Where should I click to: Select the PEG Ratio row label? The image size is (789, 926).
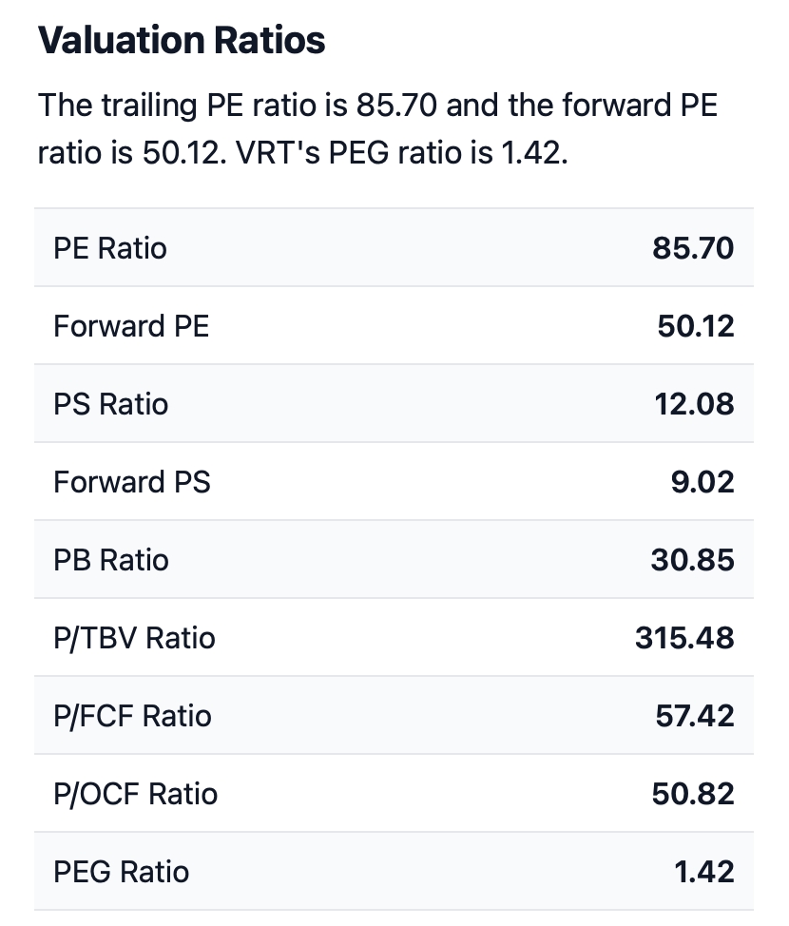click(x=121, y=872)
